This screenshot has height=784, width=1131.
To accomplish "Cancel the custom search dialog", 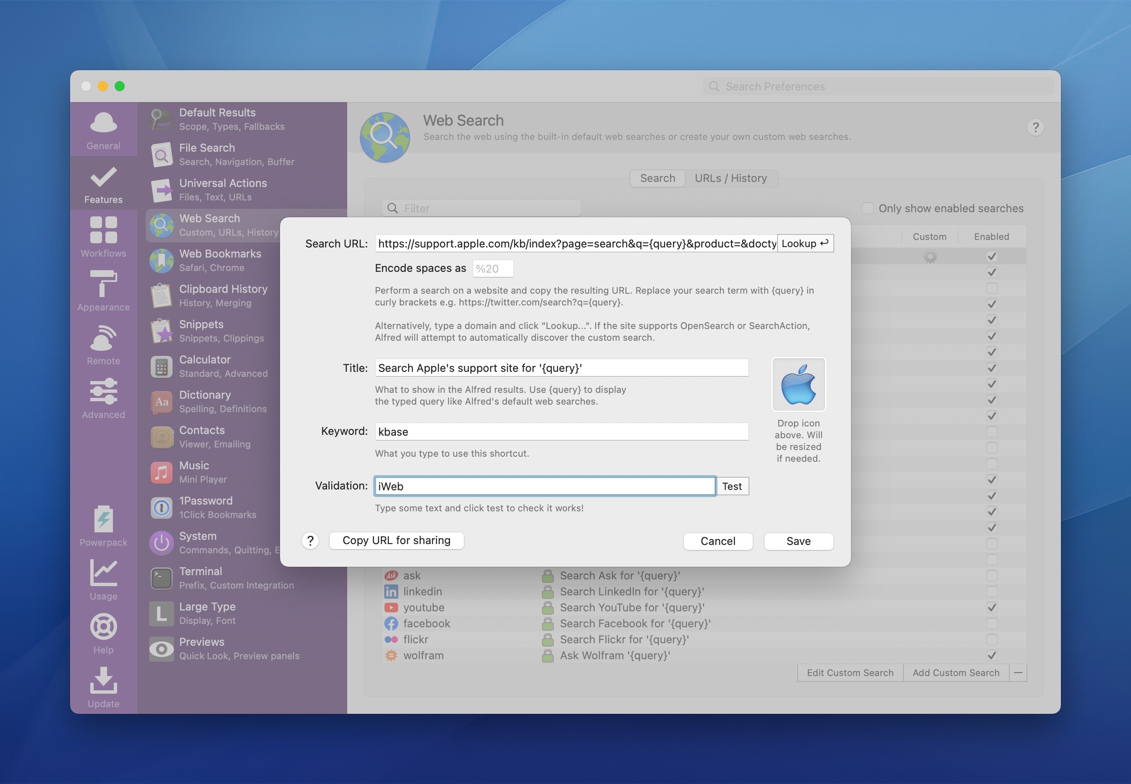I will (x=717, y=541).
